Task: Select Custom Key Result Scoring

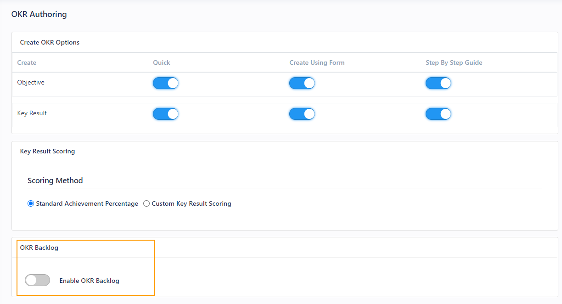Action: coord(146,203)
